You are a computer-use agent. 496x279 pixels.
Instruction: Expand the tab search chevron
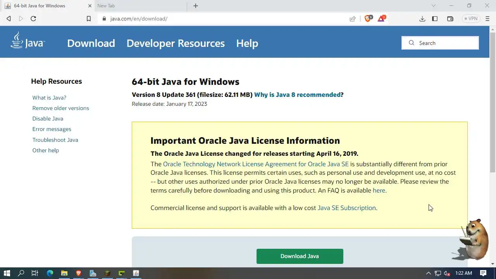coord(434,6)
